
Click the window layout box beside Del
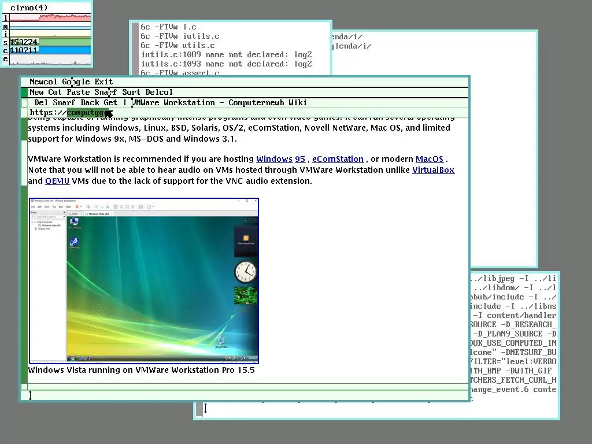(x=24, y=103)
